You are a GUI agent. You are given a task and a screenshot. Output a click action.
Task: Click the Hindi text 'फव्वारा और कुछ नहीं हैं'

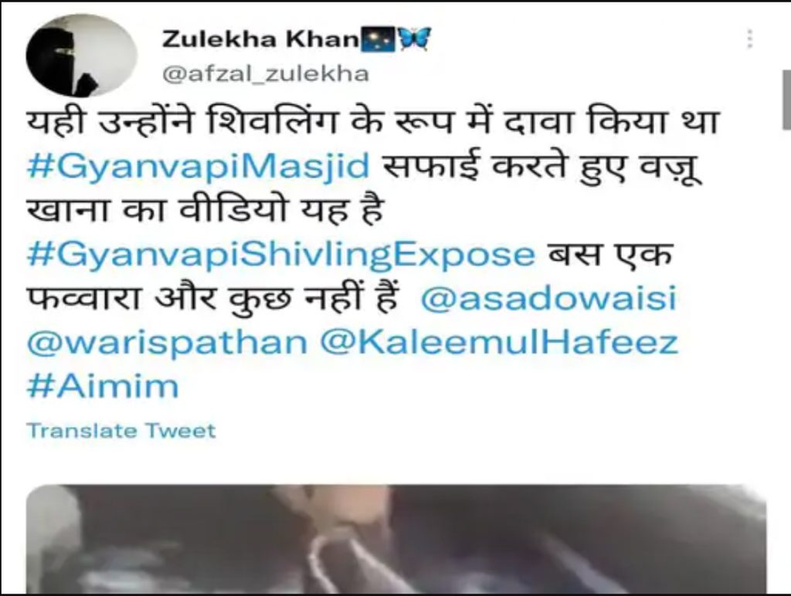[x=213, y=299]
